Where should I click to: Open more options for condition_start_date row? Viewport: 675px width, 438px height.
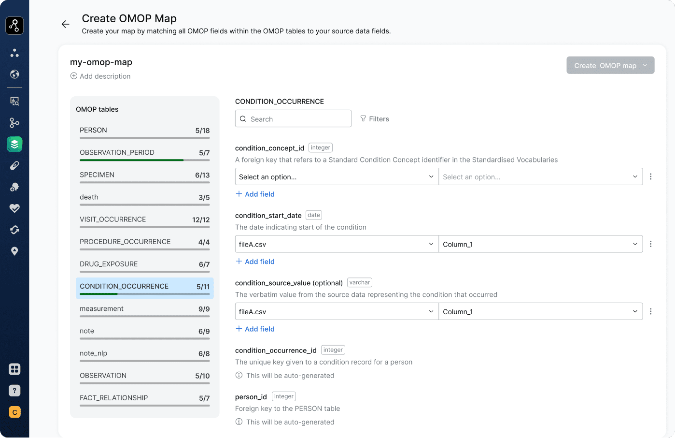(651, 244)
